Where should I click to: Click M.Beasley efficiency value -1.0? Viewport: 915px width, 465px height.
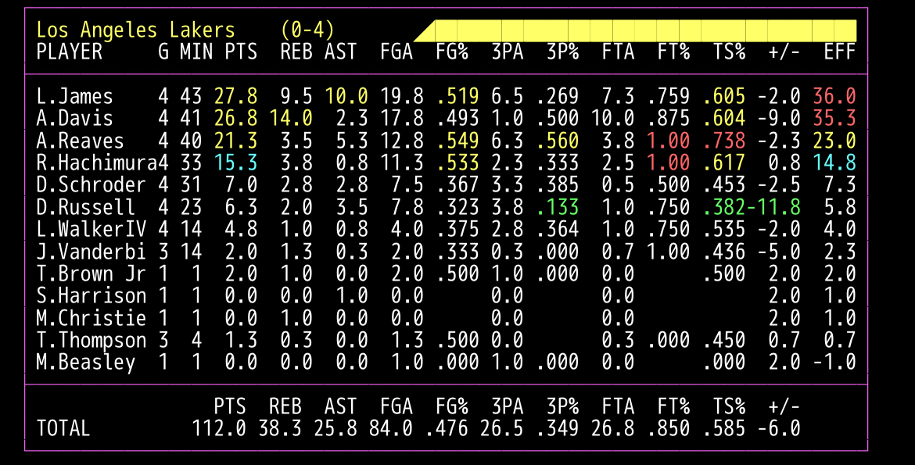[x=834, y=362]
